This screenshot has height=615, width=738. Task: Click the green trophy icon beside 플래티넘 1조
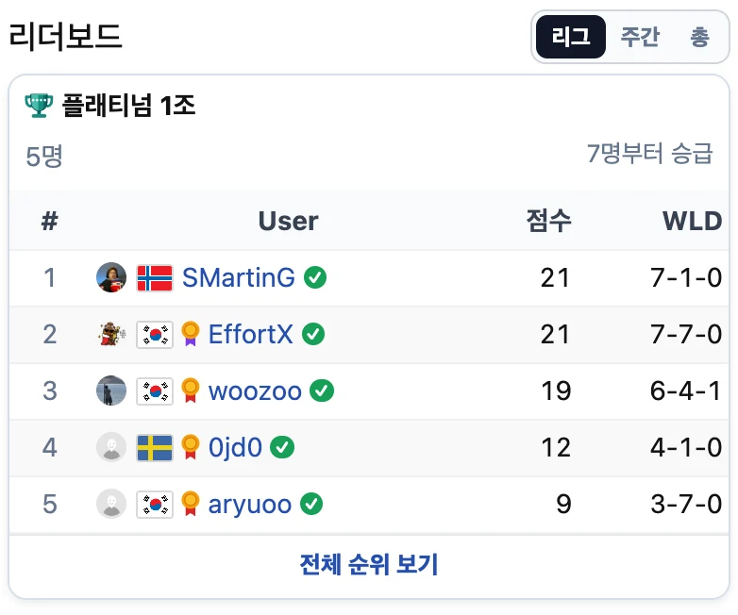point(39,106)
